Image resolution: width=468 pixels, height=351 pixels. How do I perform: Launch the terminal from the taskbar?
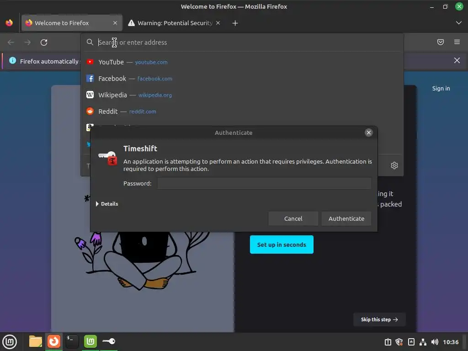click(x=72, y=341)
